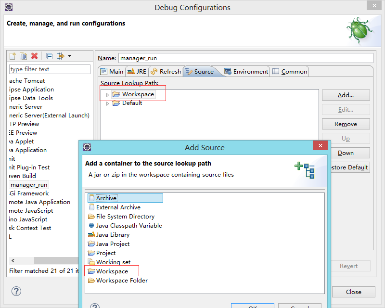
Task: Select Java Applet in the configuration tree
Action: coord(22,141)
